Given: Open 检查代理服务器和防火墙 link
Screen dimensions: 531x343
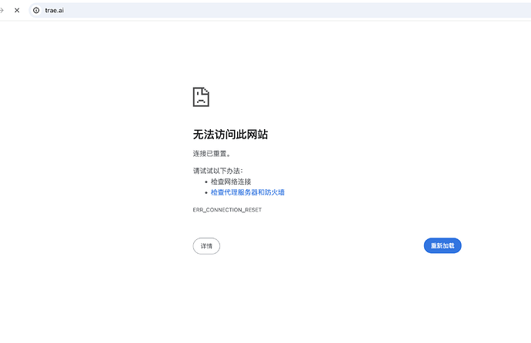Looking at the screenshot, I should 248,192.
